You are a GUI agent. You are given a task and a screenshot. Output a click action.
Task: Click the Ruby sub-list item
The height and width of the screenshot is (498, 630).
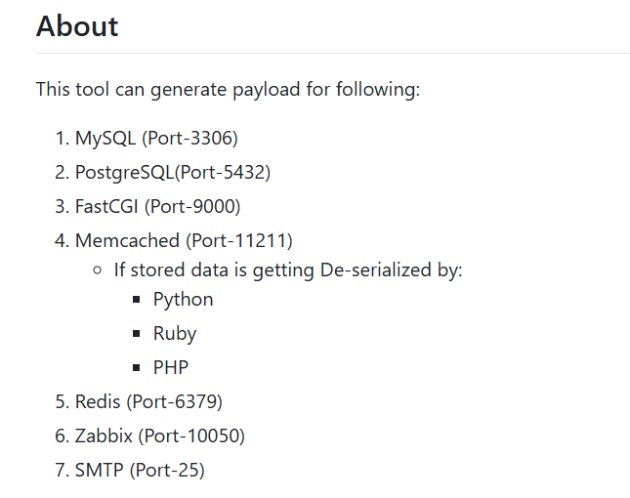click(175, 334)
